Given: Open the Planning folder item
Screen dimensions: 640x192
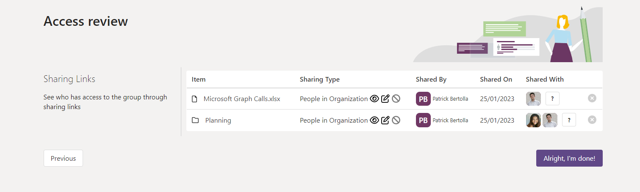Looking at the screenshot, I should coord(218,120).
